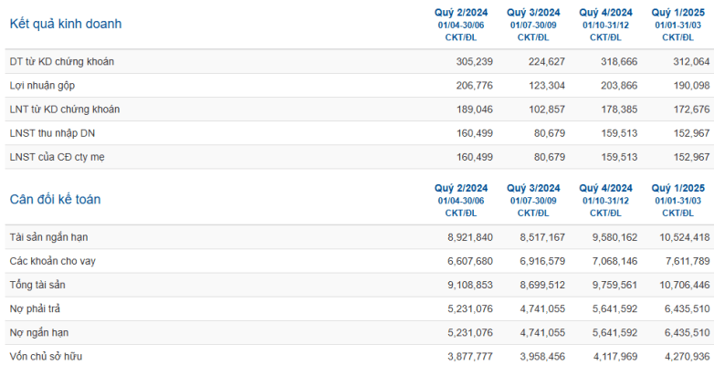This screenshot has height=365, width=714.
Task: Open the Cân đối kế toán section heading
Action: click(55, 199)
